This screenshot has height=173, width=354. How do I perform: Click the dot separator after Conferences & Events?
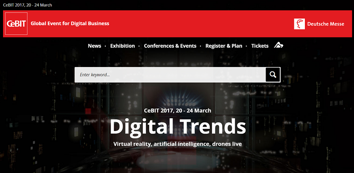pyautogui.click(x=201, y=46)
